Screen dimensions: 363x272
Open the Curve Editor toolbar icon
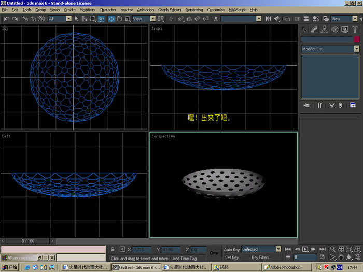[298, 19]
